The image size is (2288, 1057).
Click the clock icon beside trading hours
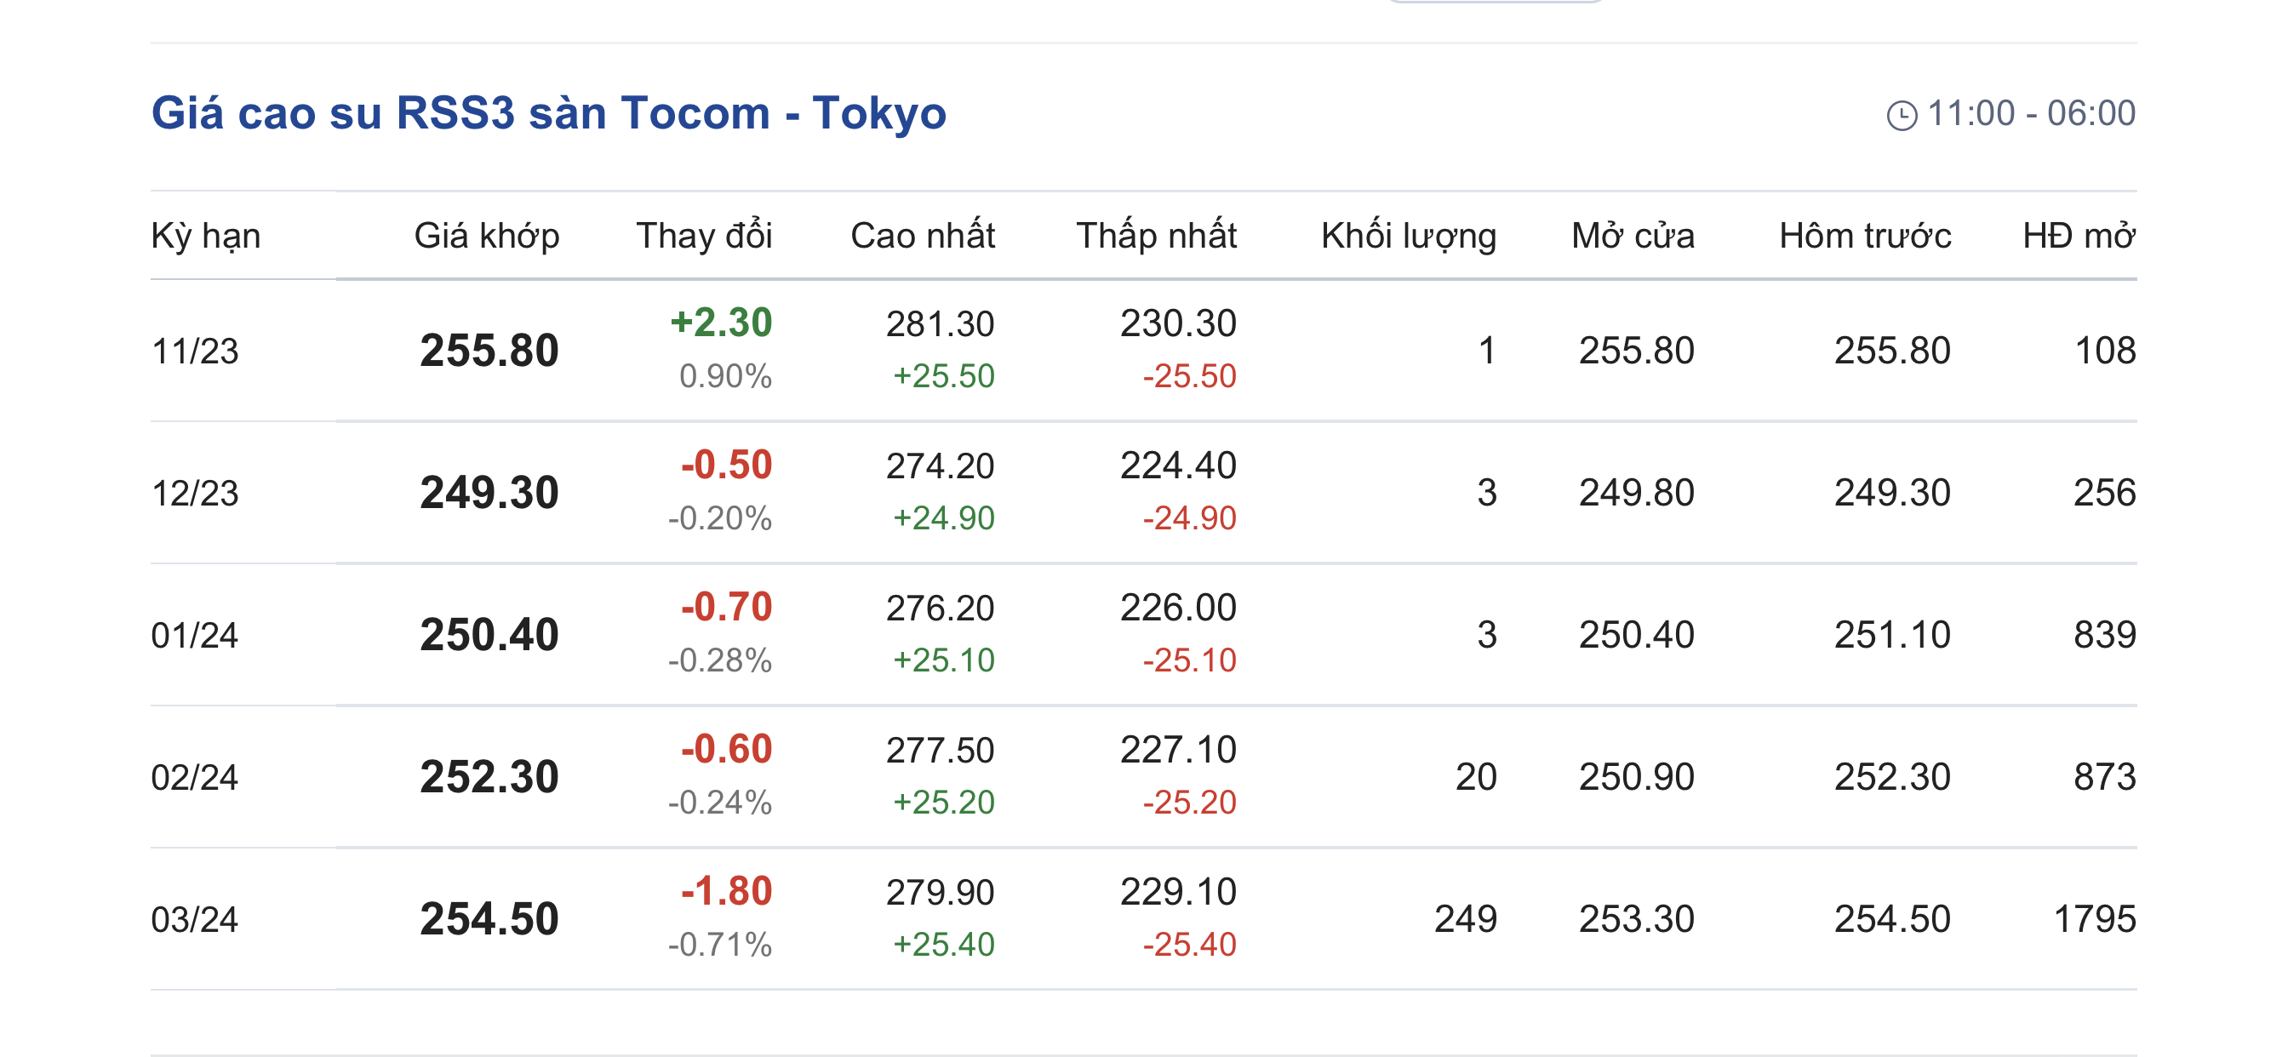click(1902, 116)
